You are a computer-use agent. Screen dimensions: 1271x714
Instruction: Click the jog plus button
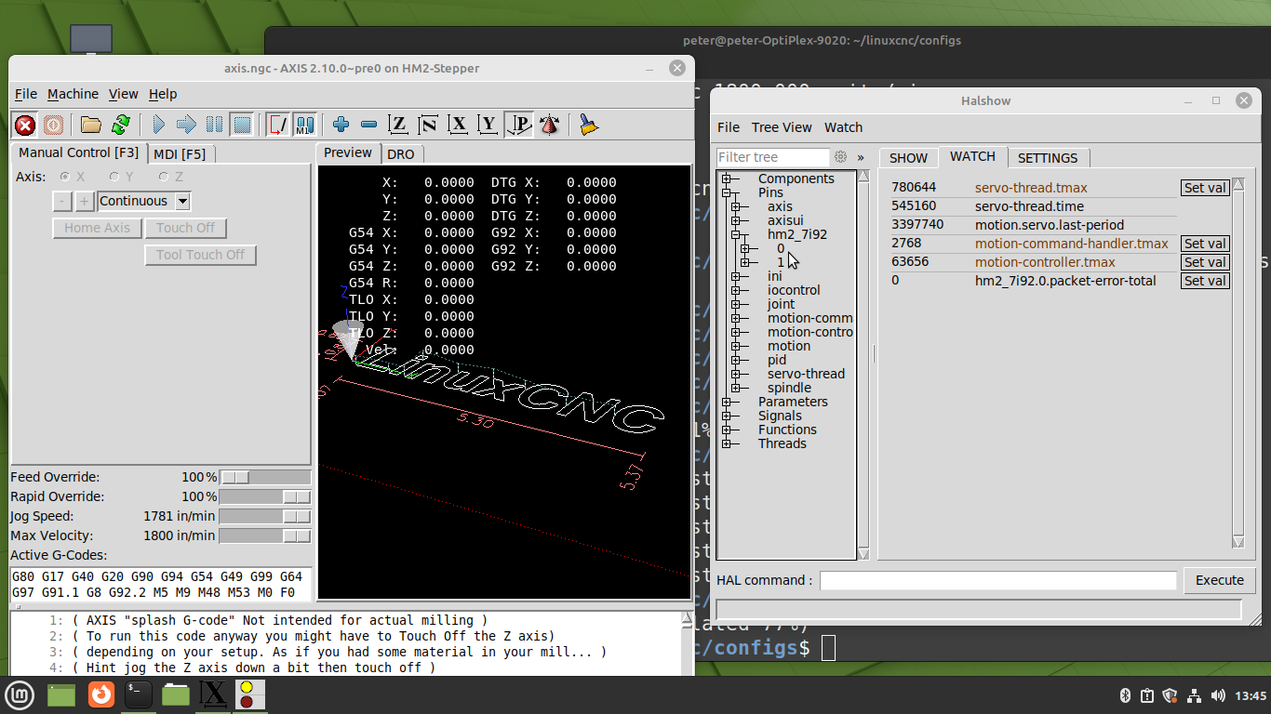click(85, 201)
